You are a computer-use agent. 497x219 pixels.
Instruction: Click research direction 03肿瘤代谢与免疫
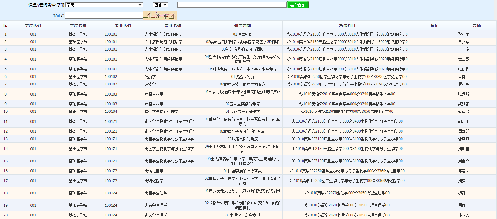point(243,139)
